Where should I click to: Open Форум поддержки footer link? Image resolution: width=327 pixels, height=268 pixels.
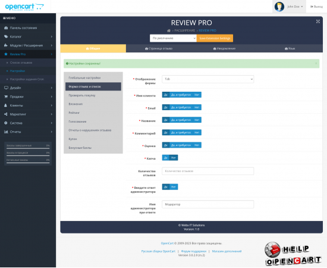click(x=194, y=251)
